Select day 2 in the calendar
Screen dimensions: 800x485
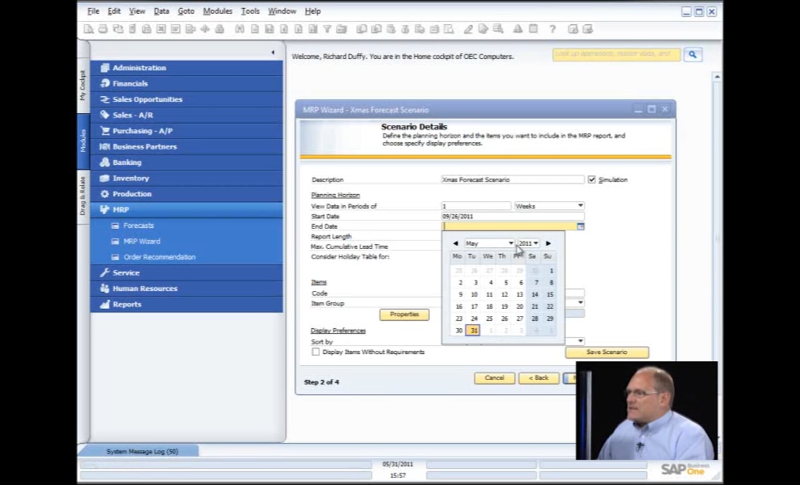(x=460, y=283)
